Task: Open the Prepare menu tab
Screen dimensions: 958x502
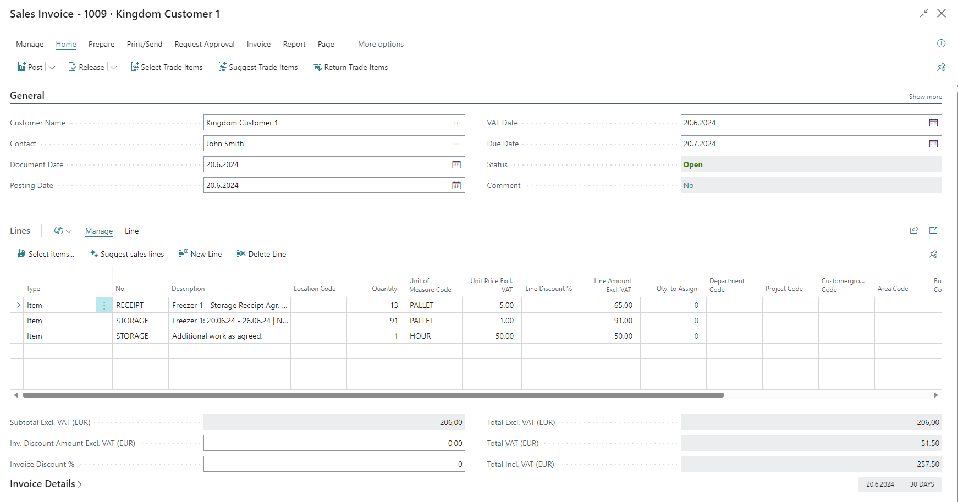Action: click(x=101, y=44)
